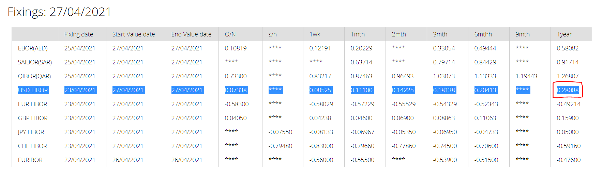Image resolution: width=603 pixels, height=174 pixels.
Task: Click CHF LIBOR 1wk value -0.83000
Action: pos(321,146)
